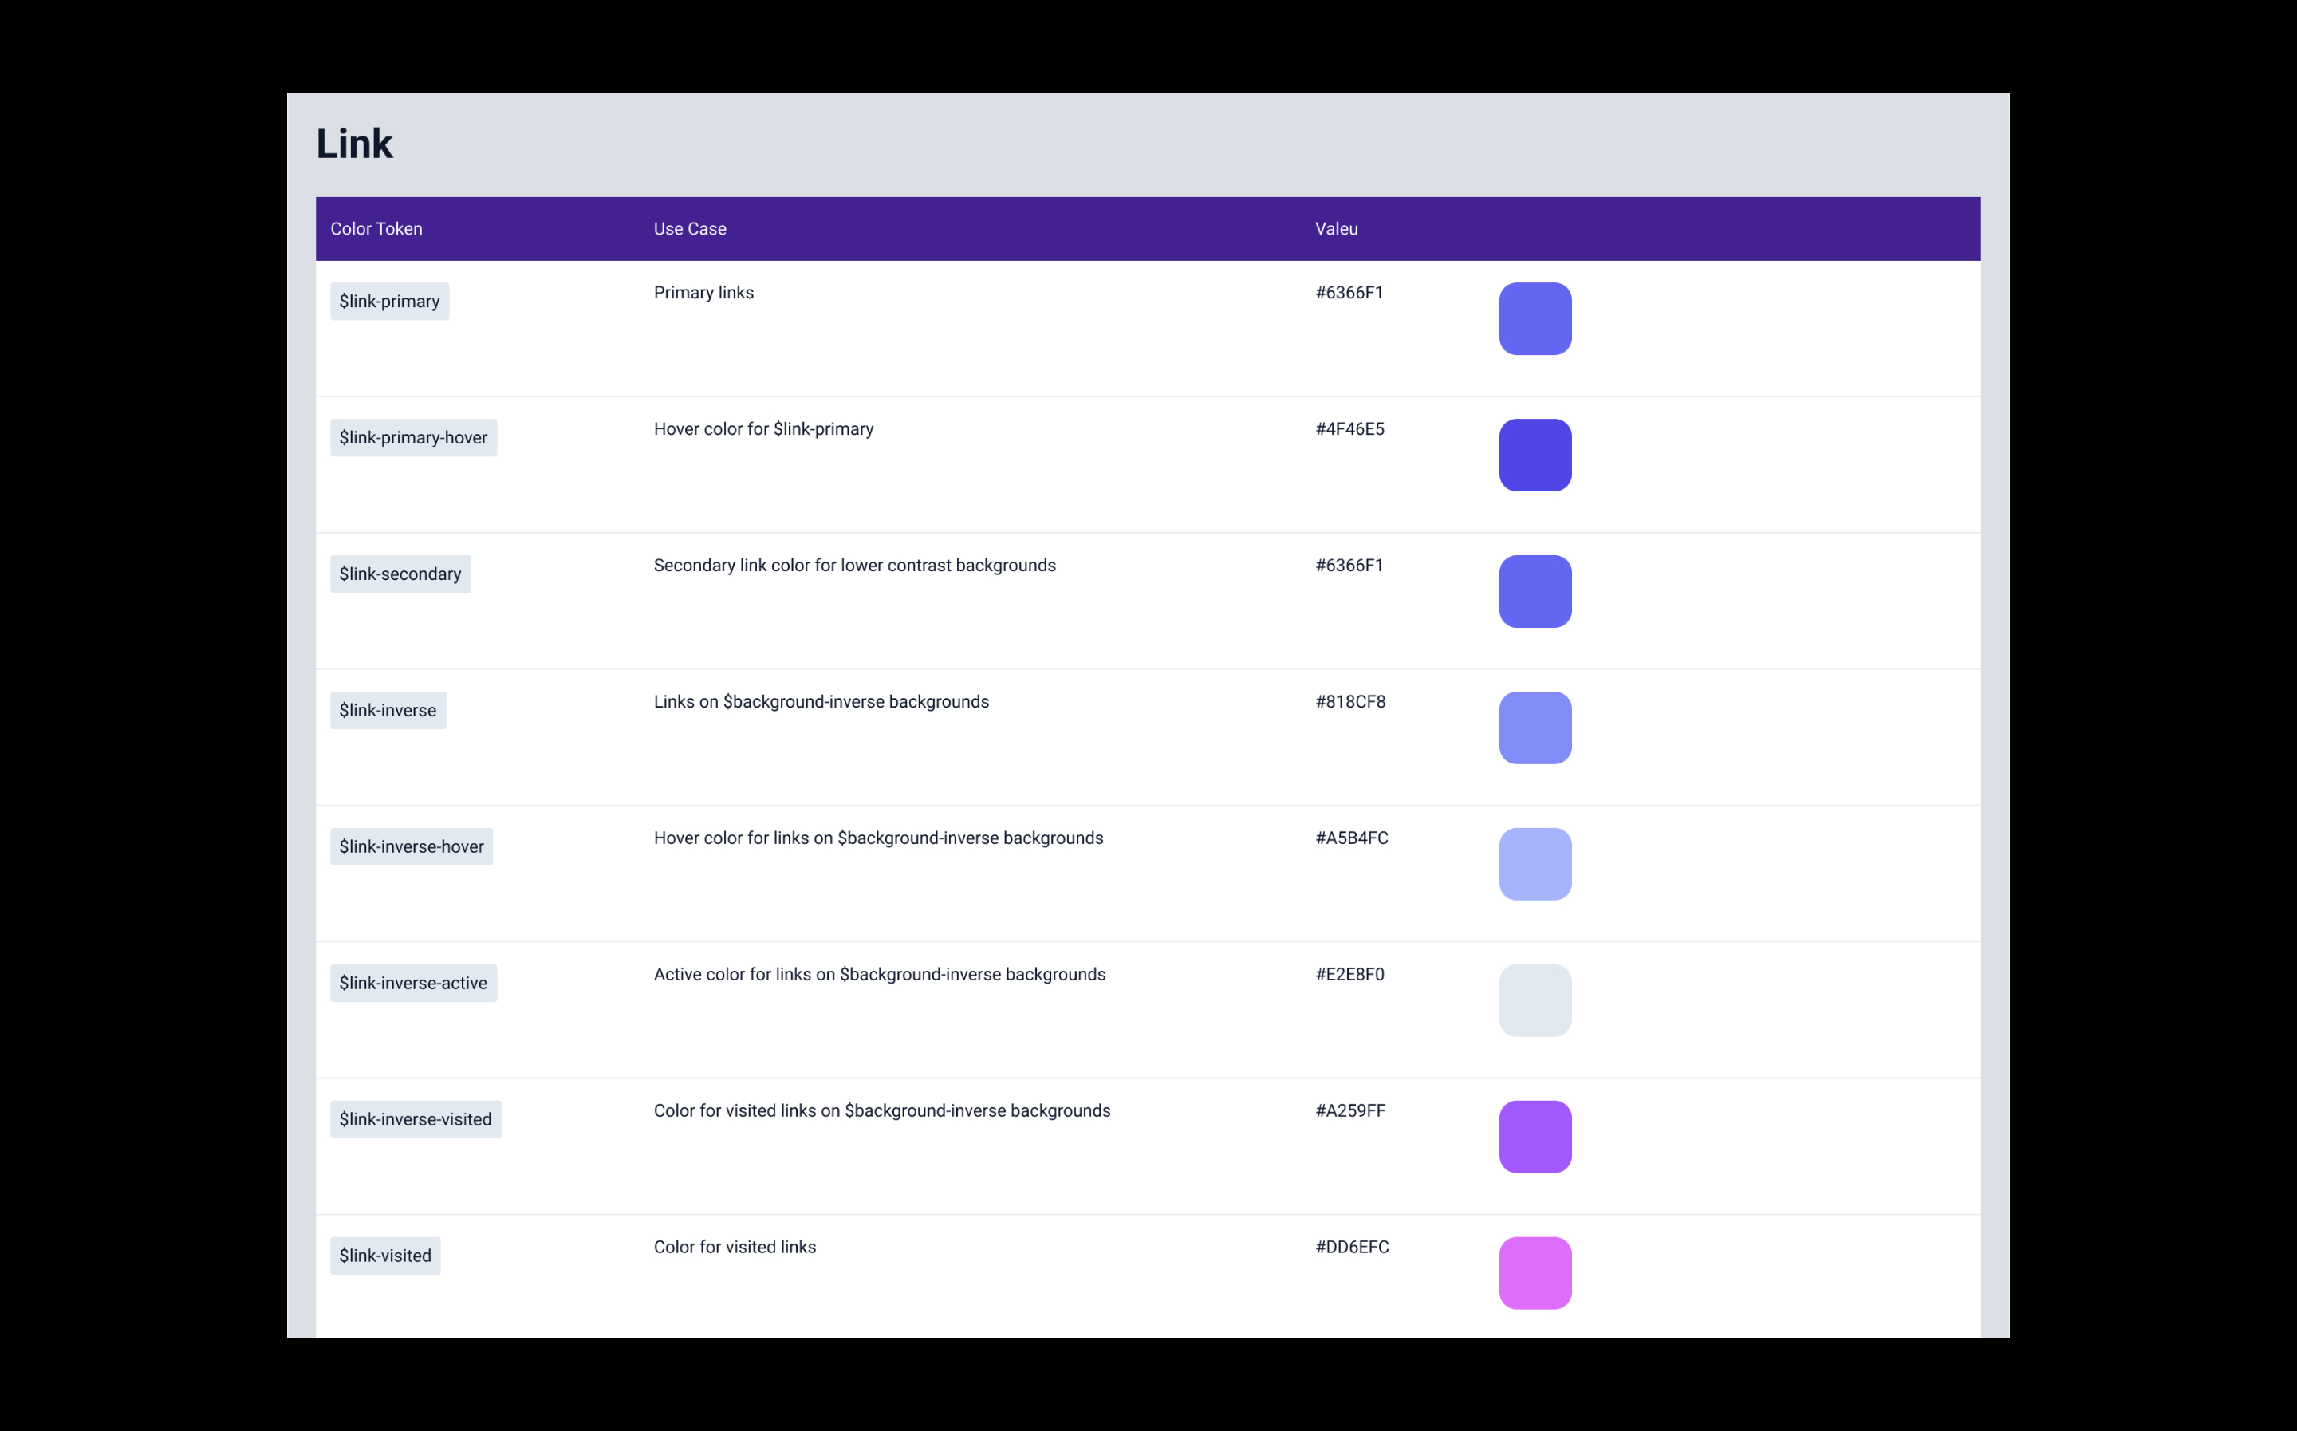Viewport: 2297px width, 1431px height.
Task: Select the $link-inverse-active token chip
Action: coord(412,983)
